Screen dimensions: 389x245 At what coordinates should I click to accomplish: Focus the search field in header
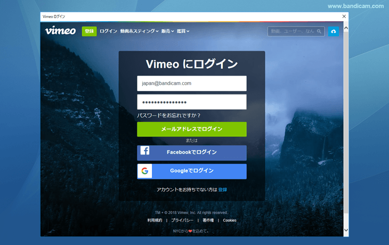pyautogui.click(x=296, y=31)
